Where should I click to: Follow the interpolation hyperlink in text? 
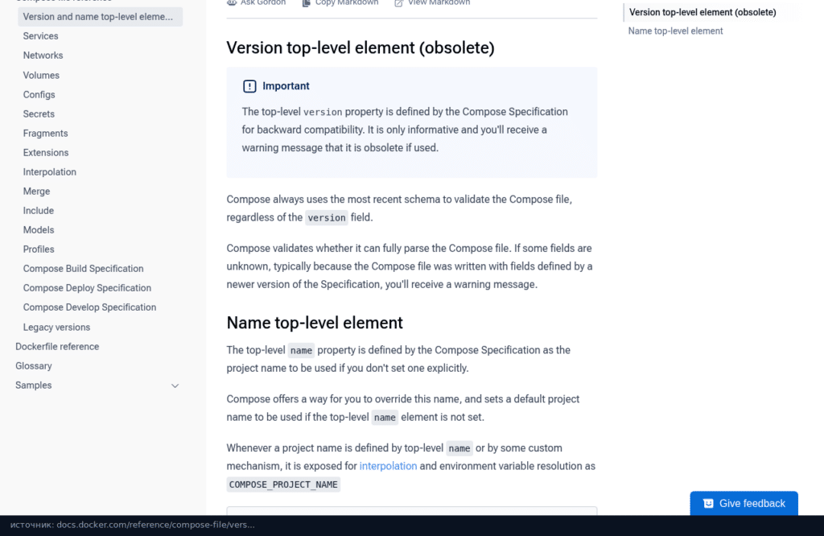click(388, 466)
